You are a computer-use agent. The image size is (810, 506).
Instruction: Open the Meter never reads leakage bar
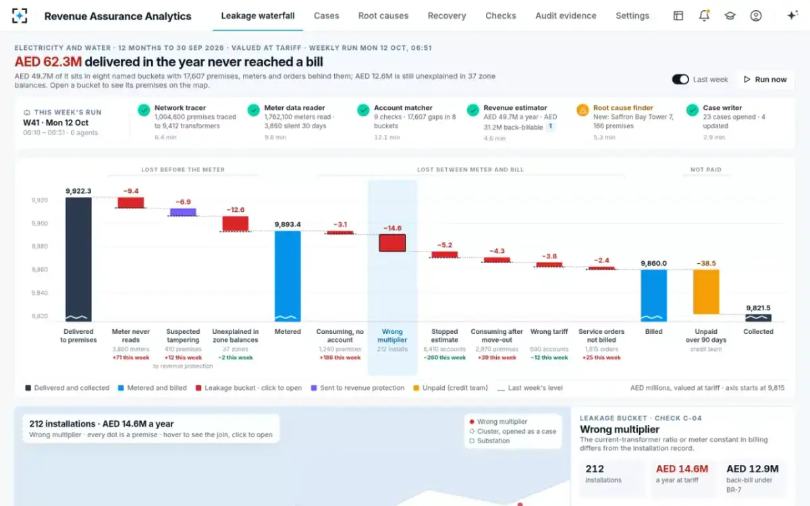[x=131, y=202]
